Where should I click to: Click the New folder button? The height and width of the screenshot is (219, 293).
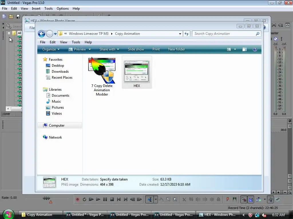click(176, 49)
